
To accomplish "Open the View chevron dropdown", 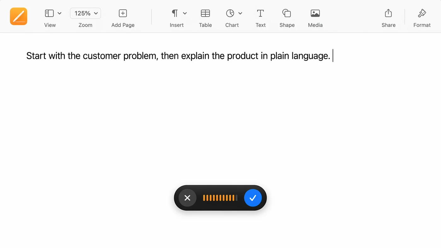I will pyautogui.click(x=60, y=13).
